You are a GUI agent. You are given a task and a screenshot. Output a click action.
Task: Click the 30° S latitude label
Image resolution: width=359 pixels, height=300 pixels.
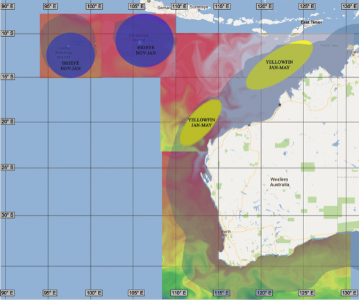click(x=8, y=215)
